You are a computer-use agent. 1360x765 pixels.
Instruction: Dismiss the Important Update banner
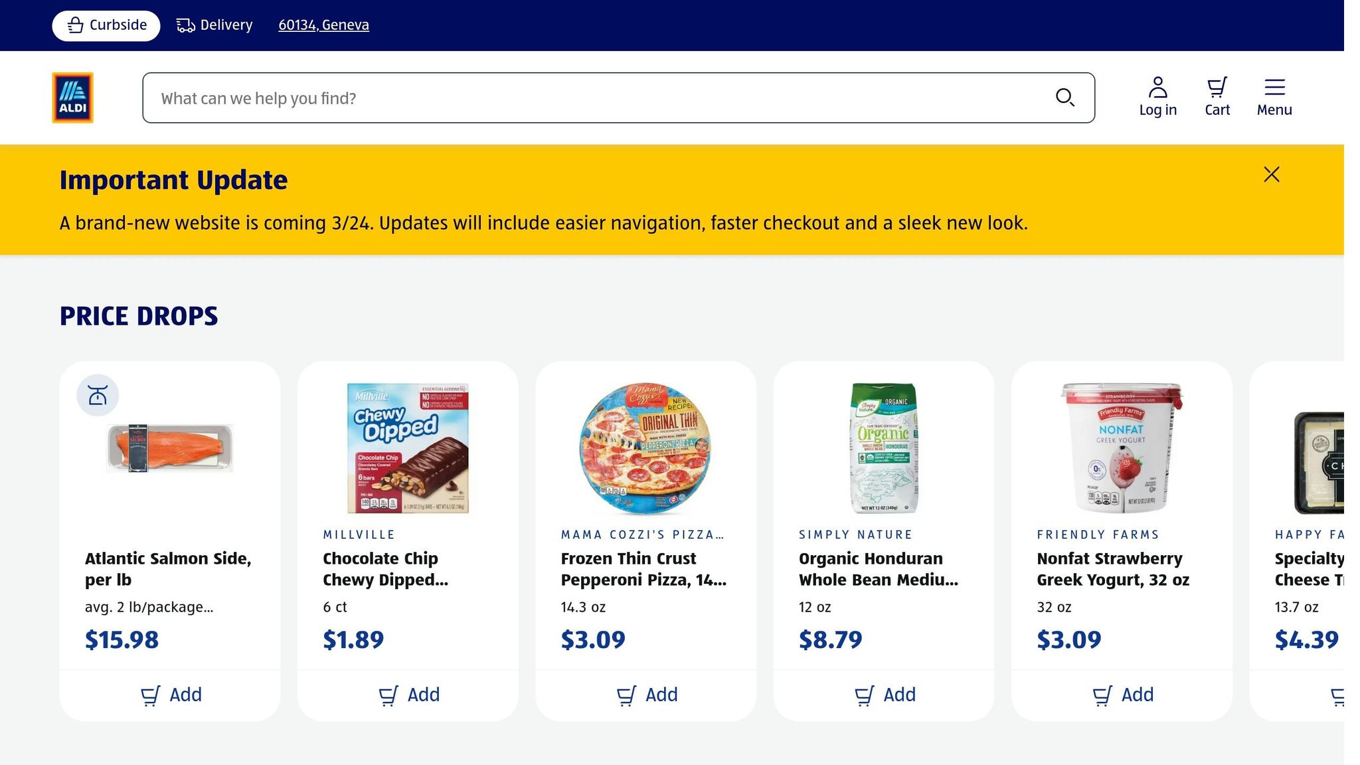1271,174
